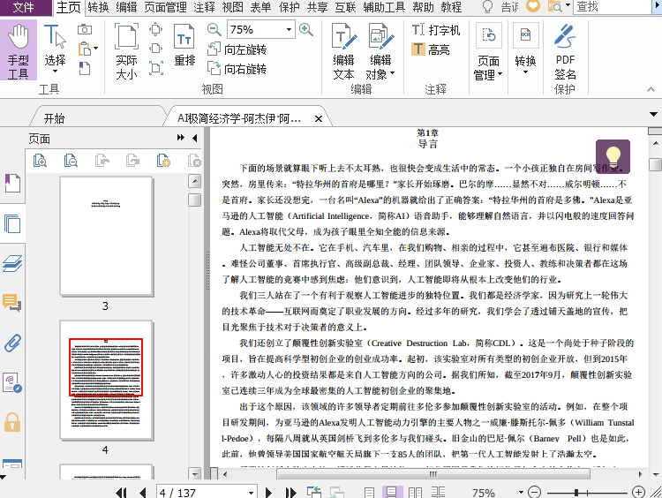
Task: Rotate view left (向左旋转)
Action: point(237,49)
